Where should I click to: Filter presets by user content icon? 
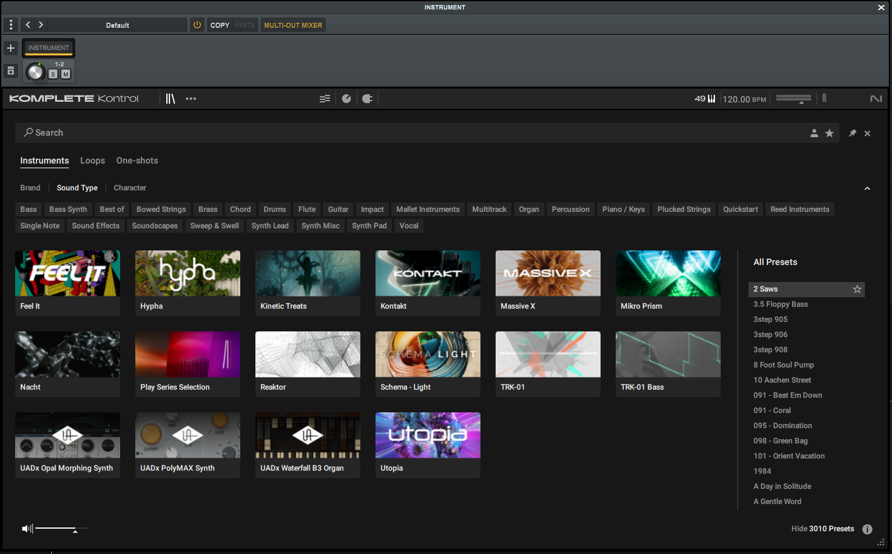814,133
